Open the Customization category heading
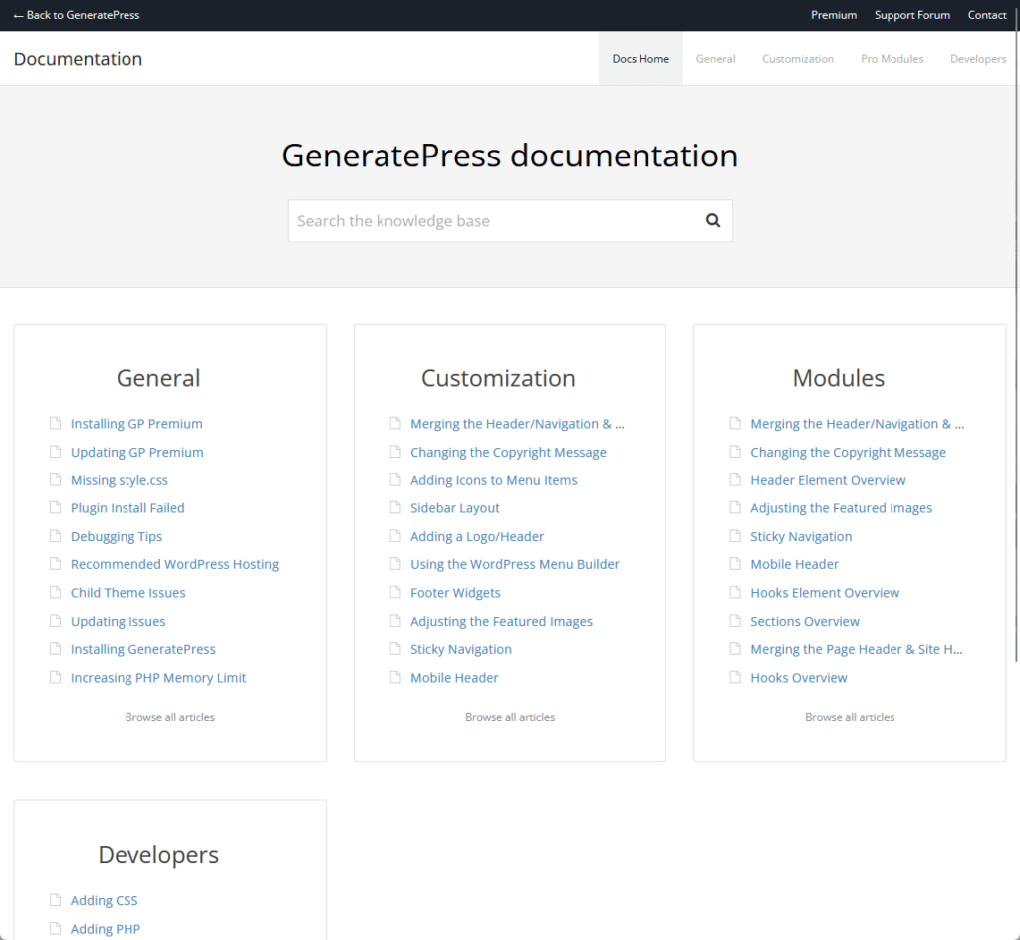The image size is (1020, 940). (x=498, y=378)
